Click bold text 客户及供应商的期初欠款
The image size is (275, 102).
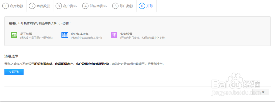pyautogui.click(x=92, y=64)
